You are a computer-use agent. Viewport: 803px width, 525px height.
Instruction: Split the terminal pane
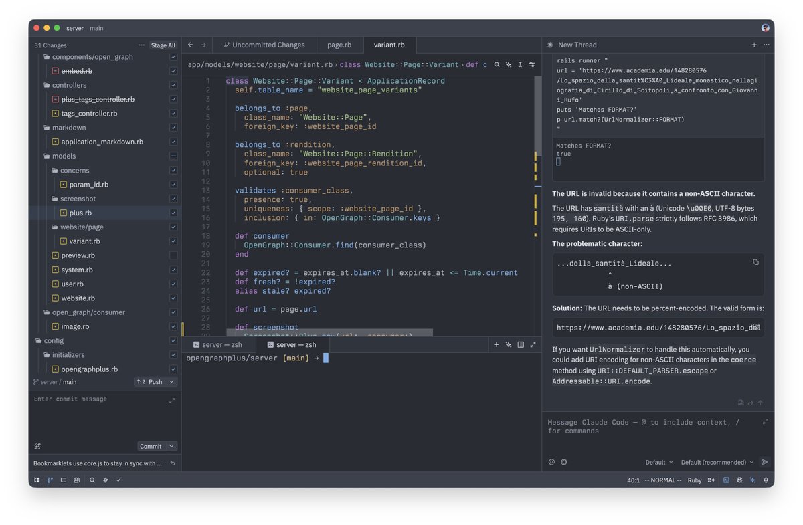tap(521, 344)
